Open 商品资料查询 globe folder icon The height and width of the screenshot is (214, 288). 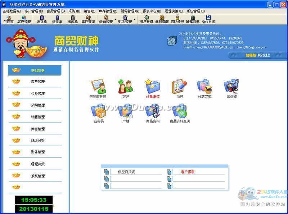click(x=180, y=113)
